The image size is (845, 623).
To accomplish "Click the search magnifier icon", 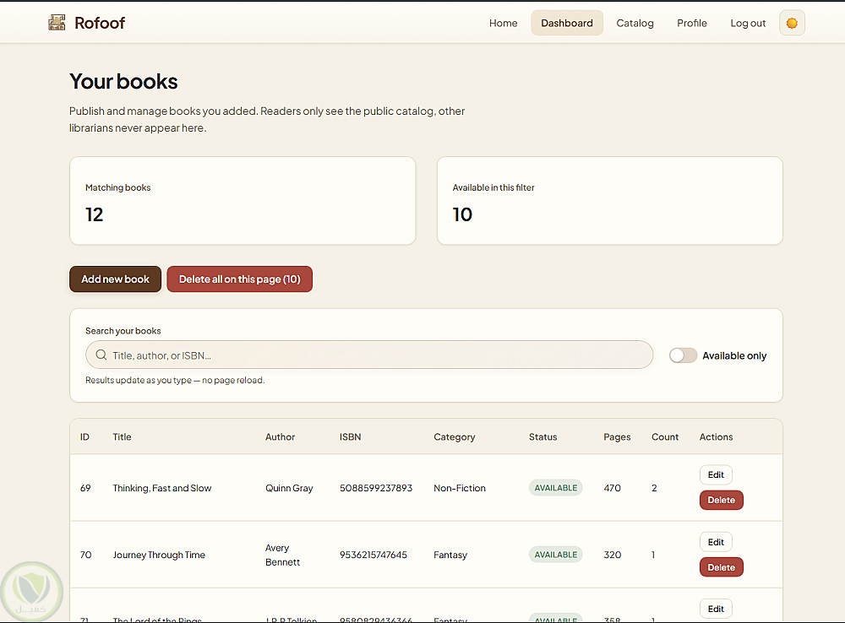I will 101,355.
